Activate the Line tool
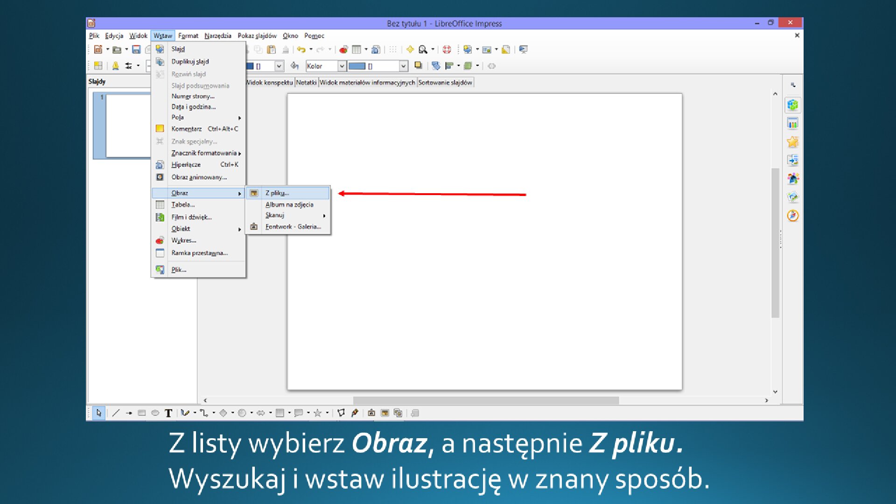896x504 pixels. (x=116, y=413)
